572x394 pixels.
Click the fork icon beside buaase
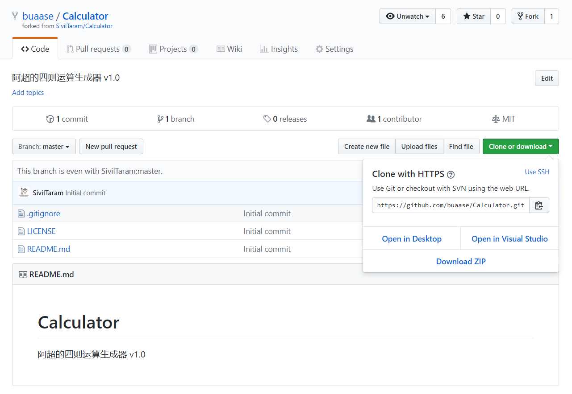[15, 16]
